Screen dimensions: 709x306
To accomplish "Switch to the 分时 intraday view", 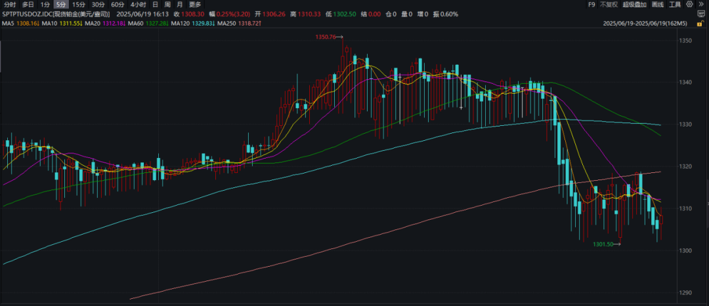I will pos(10,5).
